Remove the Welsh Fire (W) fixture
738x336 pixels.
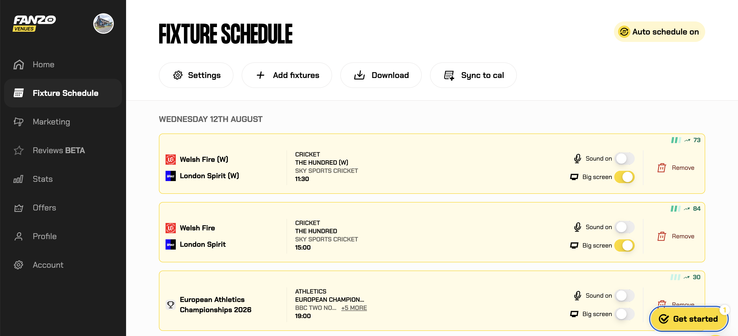(676, 167)
